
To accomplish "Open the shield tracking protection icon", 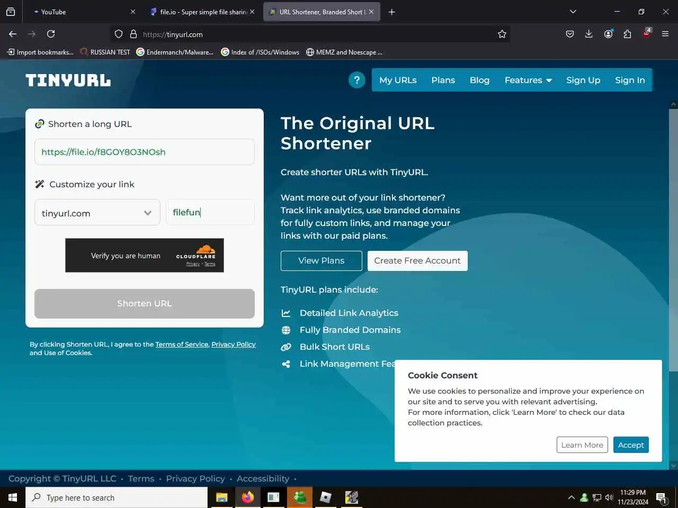I will click(119, 34).
